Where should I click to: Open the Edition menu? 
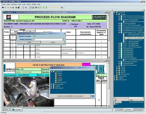8,4
